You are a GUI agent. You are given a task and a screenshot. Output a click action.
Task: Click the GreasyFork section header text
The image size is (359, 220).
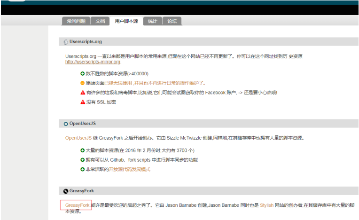click(x=81, y=191)
